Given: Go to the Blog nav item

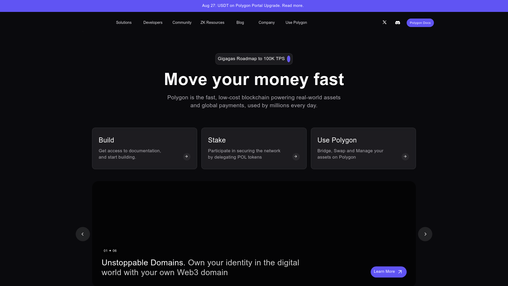Looking at the screenshot, I should click(x=240, y=23).
